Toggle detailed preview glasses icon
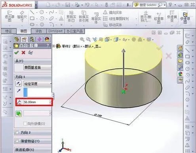Viewport: 196px width, 153px height. (x=30, y=53)
